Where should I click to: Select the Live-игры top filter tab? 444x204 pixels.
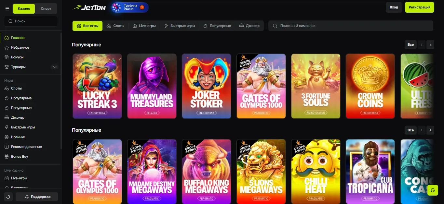coord(144,26)
